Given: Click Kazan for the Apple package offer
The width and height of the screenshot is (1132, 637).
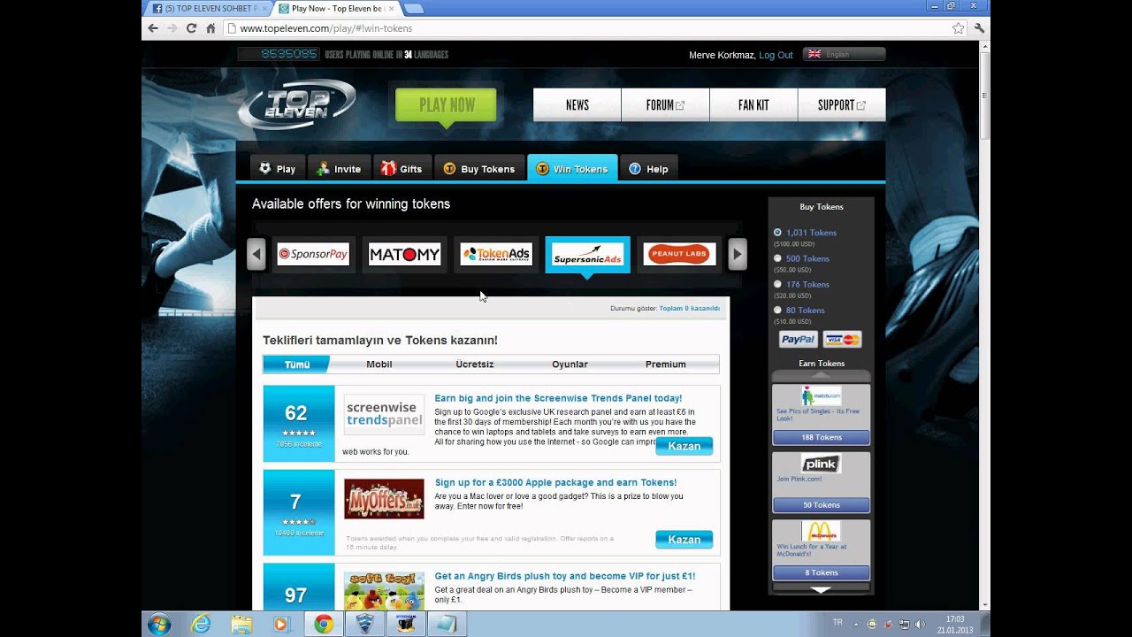Looking at the screenshot, I should (684, 540).
